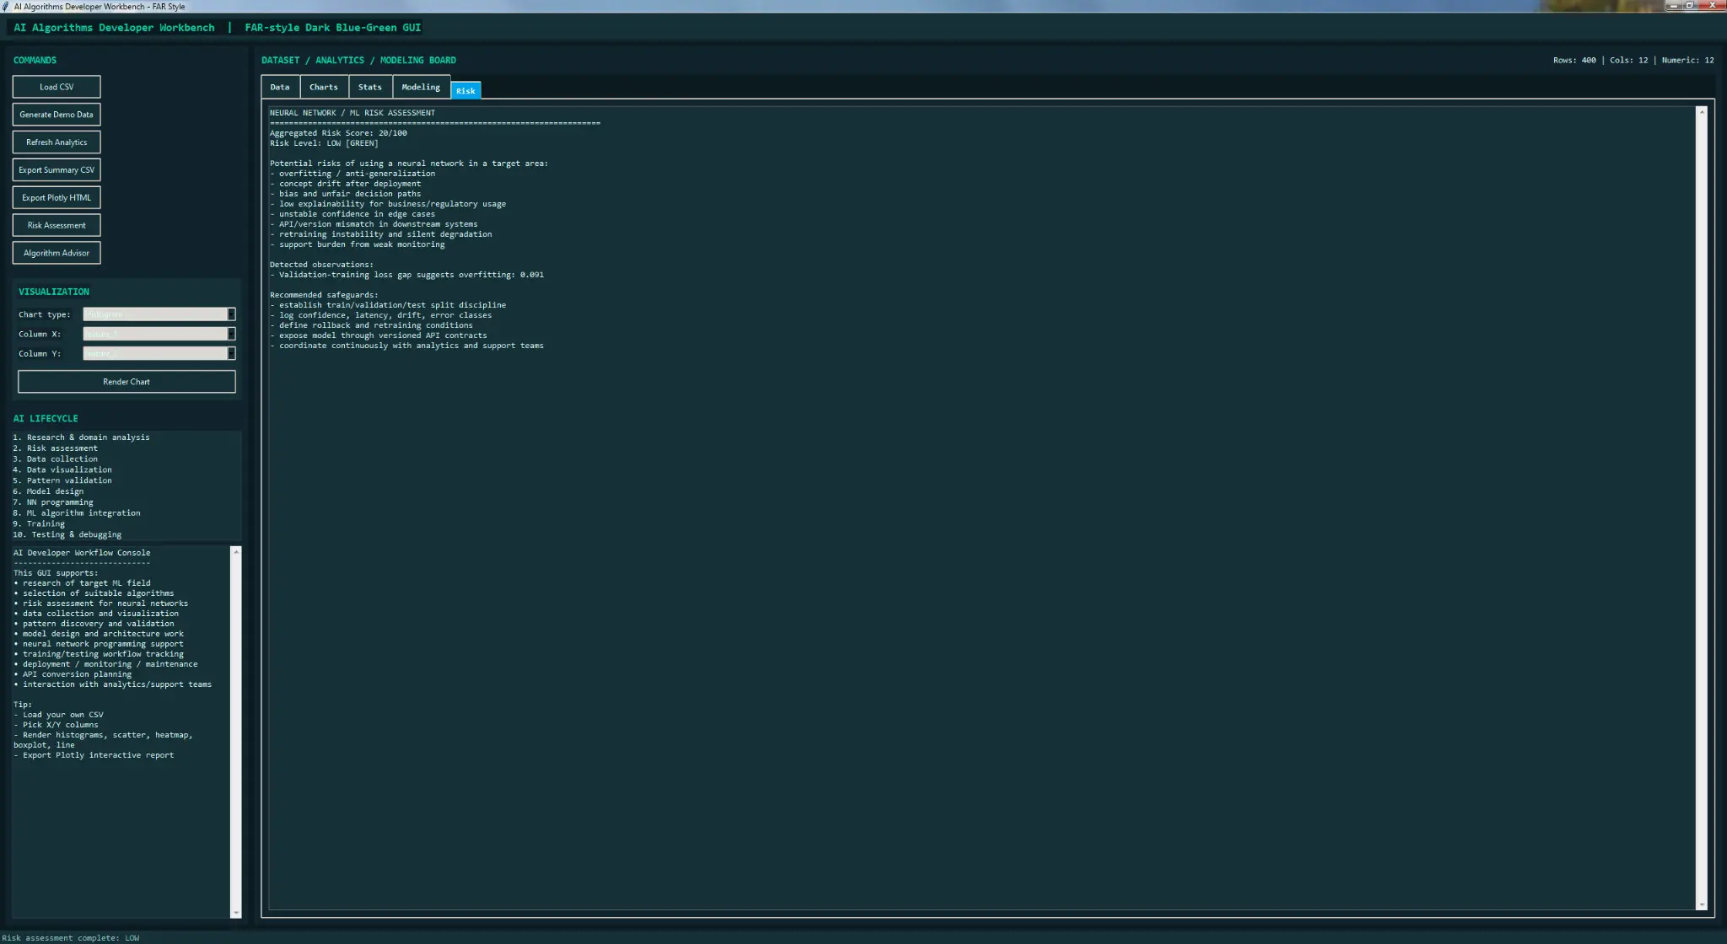Select the Stats tab
This screenshot has height=944, width=1727.
[x=370, y=87]
